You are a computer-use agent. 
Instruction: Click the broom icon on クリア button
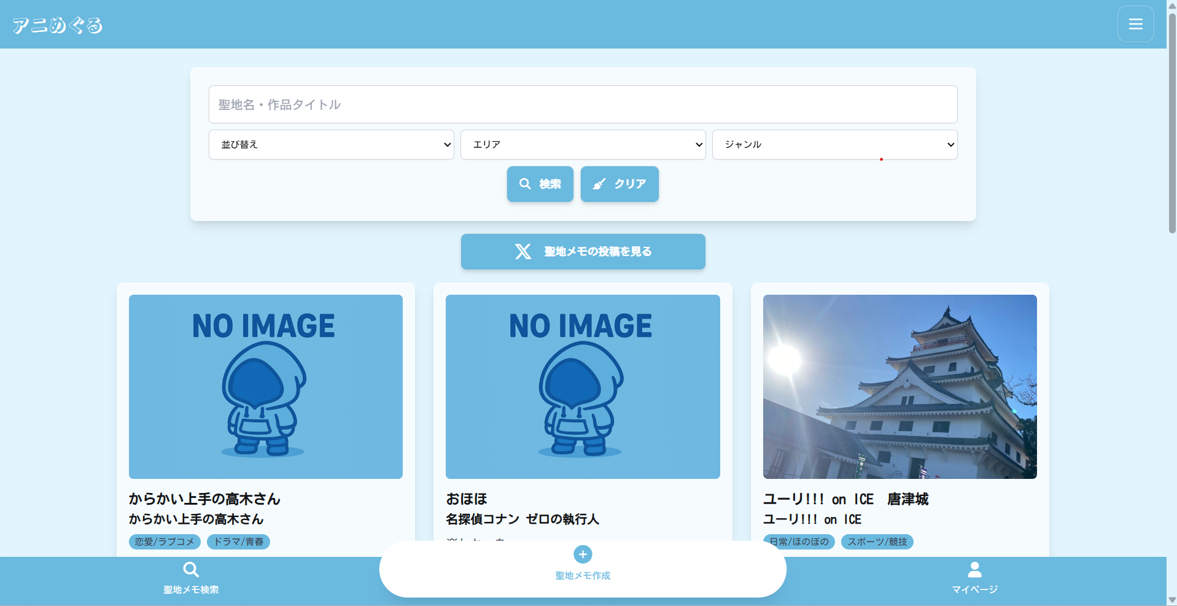[x=600, y=184]
